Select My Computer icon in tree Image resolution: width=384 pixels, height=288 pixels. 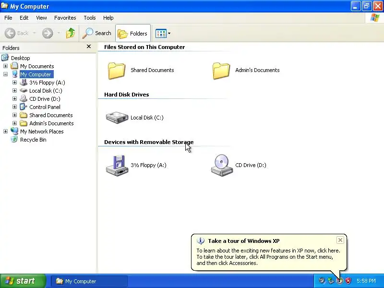(15, 74)
